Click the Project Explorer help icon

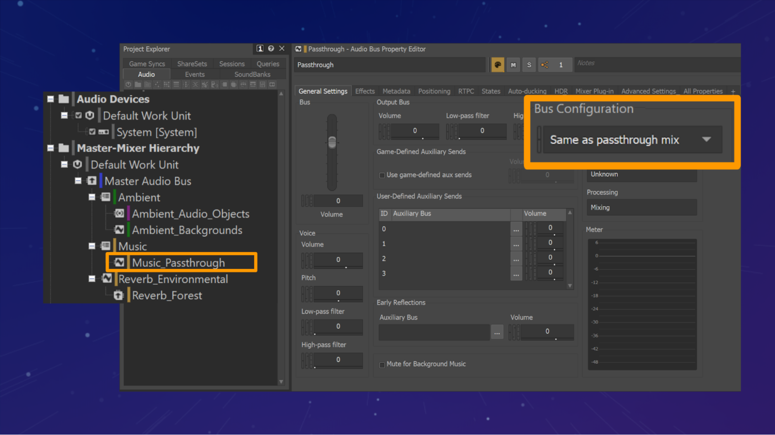[x=271, y=49]
